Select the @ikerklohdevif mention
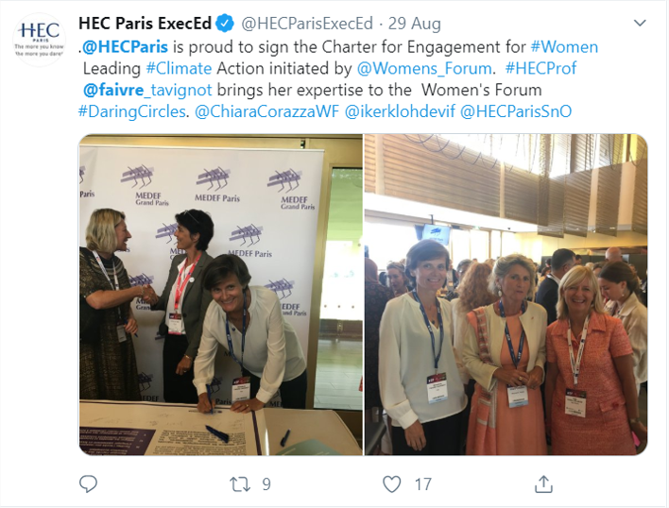669x508 pixels. coord(400,111)
